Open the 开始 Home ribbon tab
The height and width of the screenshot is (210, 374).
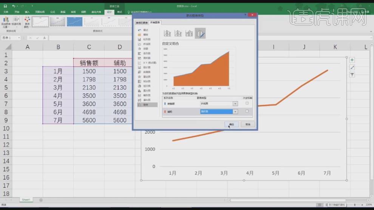coord(17,12)
